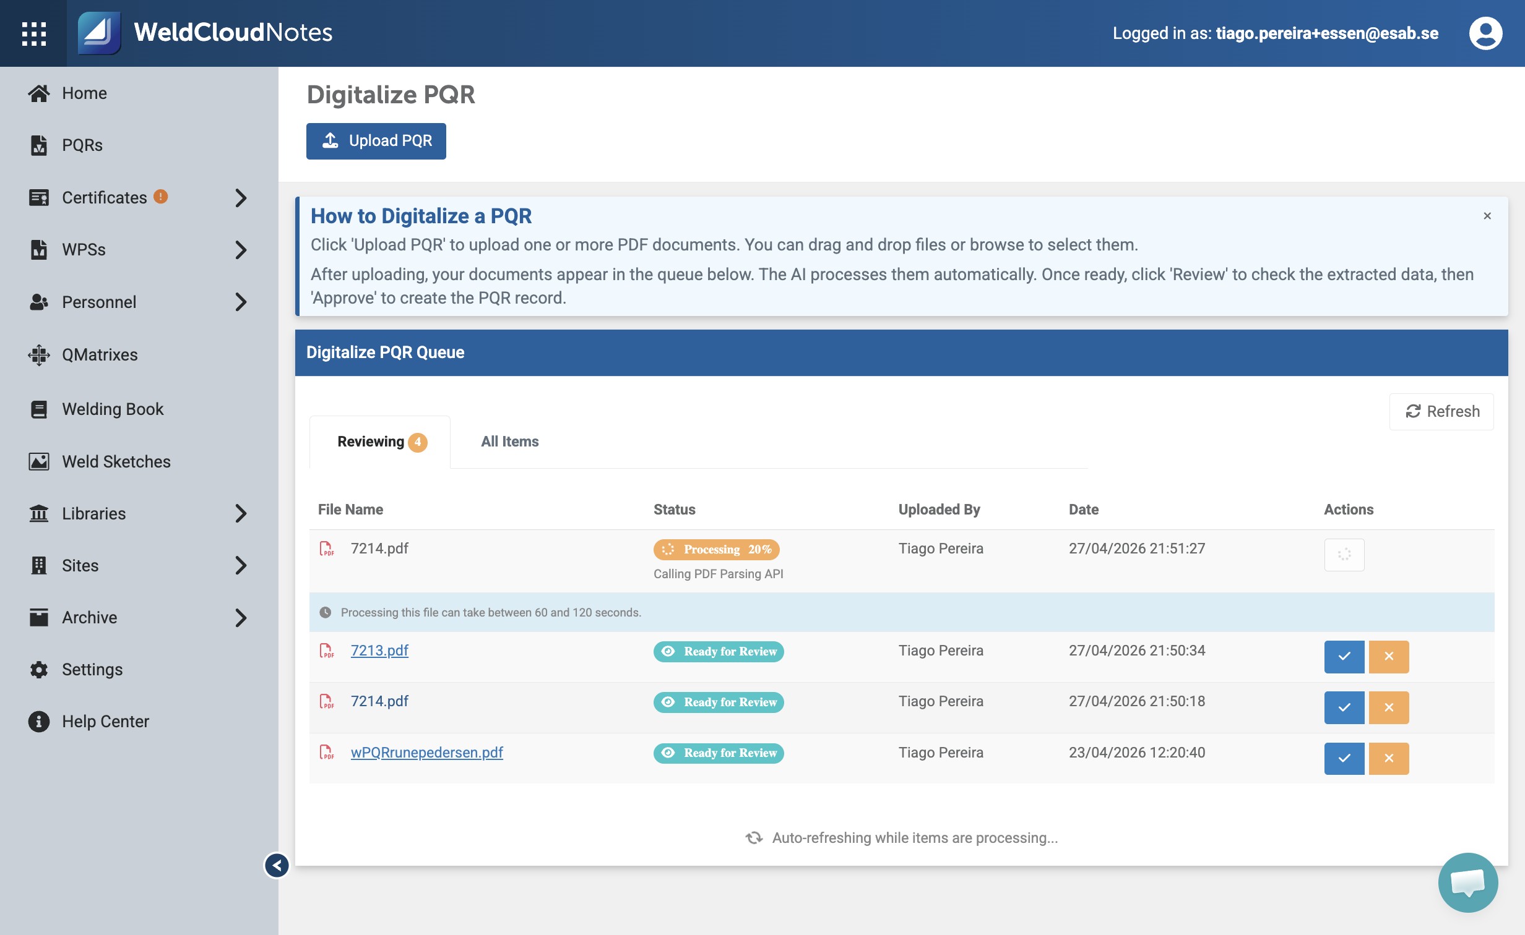The image size is (1525, 935).
Task: Click the Settings gear icon
Action: coord(39,669)
